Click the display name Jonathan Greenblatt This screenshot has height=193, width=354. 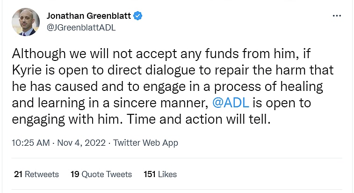point(89,16)
